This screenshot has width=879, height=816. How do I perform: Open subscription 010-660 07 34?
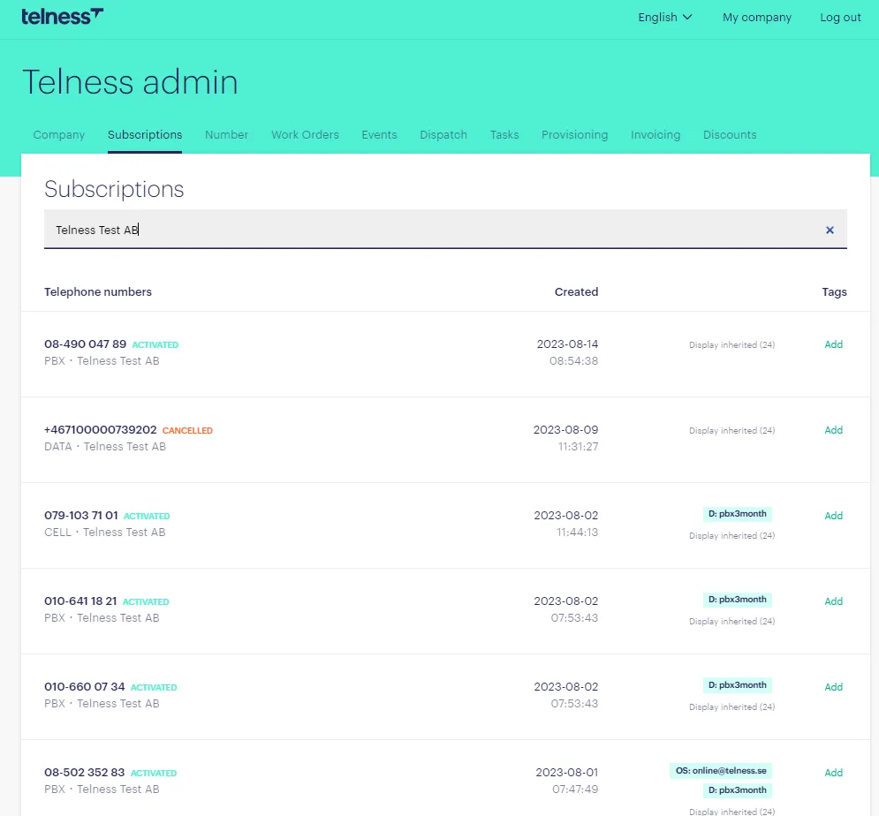click(x=85, y=687)
